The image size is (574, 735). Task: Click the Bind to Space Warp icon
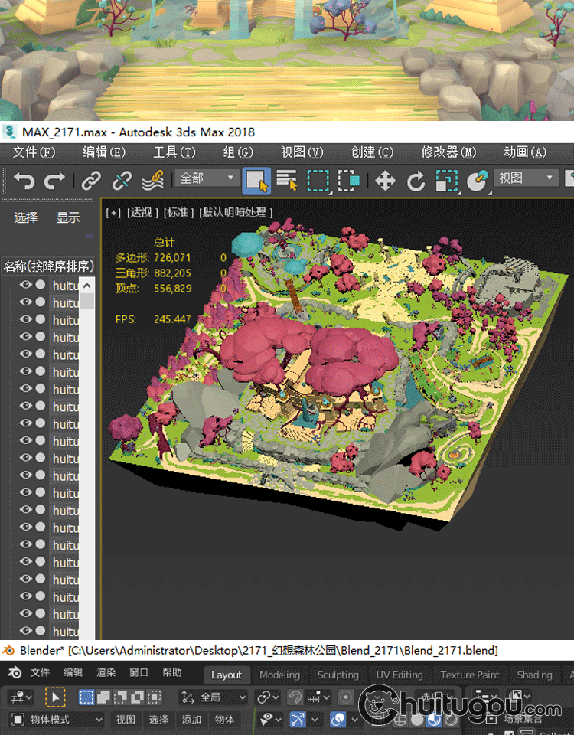pos(153,181)
